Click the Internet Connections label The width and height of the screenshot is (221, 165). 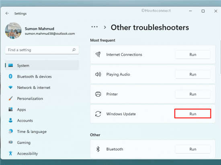[124, 54]
